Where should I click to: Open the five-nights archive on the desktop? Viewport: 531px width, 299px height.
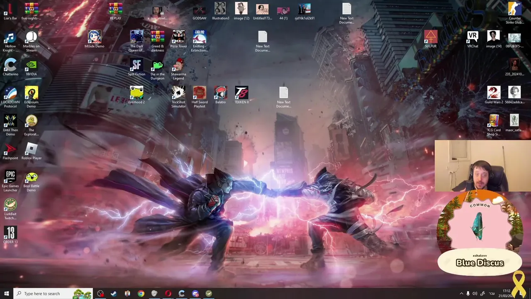pyautogui.click(x=32, y=12)
